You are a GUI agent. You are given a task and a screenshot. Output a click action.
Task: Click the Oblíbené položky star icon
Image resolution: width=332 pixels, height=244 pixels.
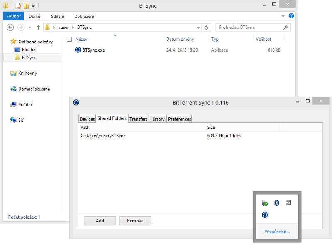pos(13,41)
